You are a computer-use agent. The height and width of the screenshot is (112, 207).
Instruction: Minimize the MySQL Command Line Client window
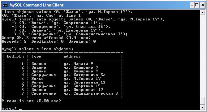[192, 5]
